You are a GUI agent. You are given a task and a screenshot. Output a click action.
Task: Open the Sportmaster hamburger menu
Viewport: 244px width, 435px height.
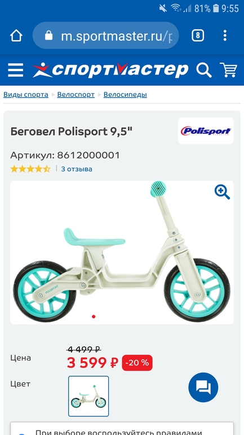click(15, 70)
